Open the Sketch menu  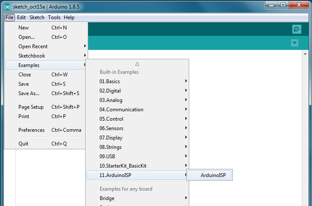coord(37,17)
